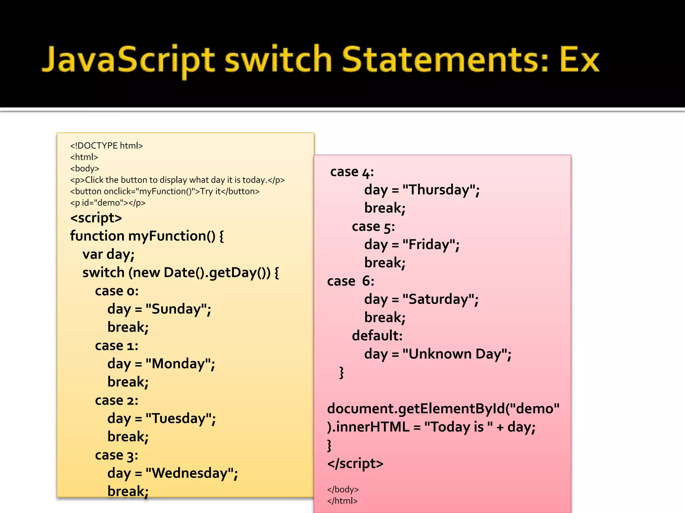The height and width of the screenshot is (513, 685).
Task: Click the 'day = "Sunday";' line
Action: click(x=159, y=309)
